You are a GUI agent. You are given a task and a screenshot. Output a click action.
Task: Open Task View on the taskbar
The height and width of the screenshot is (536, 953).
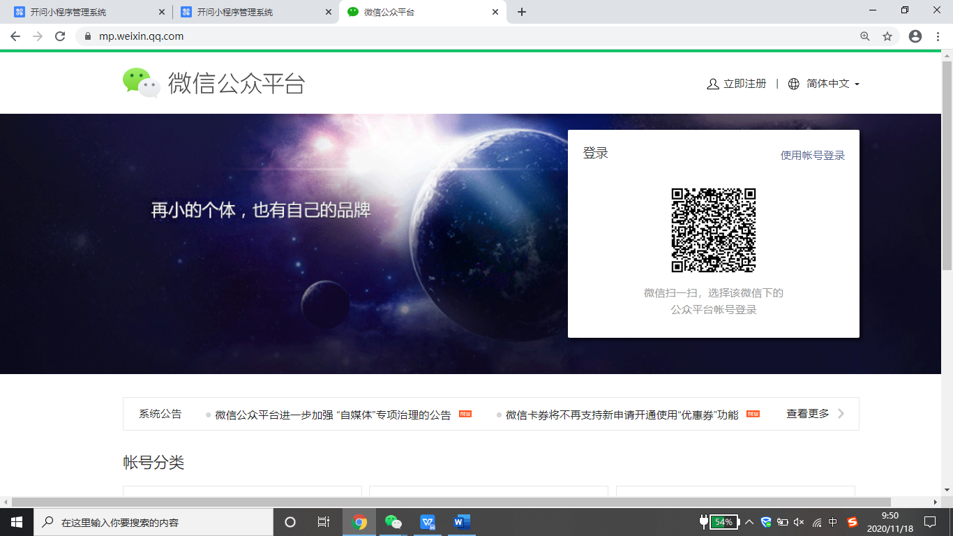coord(324,522)
